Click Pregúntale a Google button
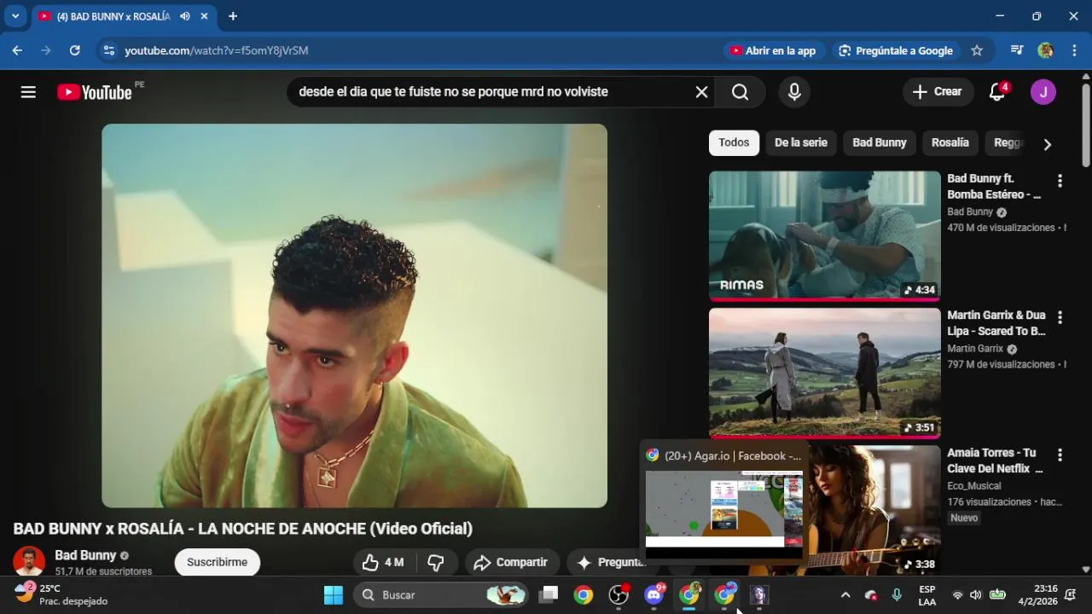Screen dimensions: 1092x614 (896, 50)
